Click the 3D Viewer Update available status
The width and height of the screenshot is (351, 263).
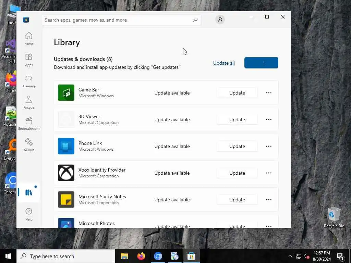[x=172, y=120]
